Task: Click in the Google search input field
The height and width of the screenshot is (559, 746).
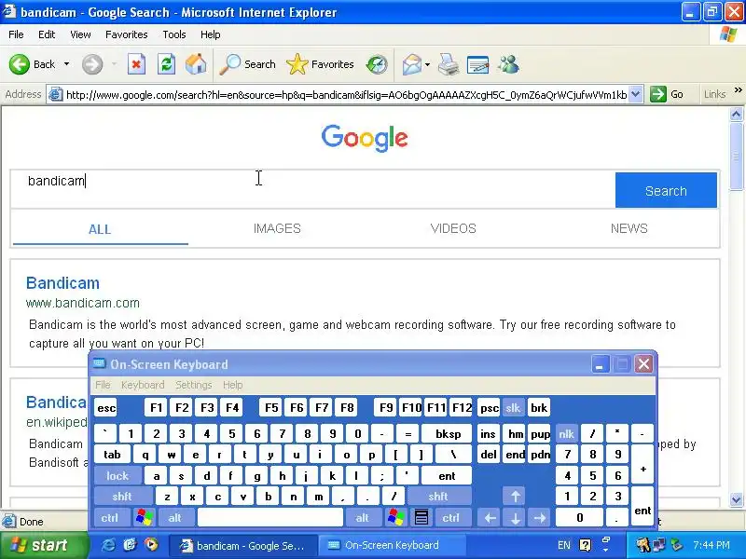Action: (x=313, y=190)
